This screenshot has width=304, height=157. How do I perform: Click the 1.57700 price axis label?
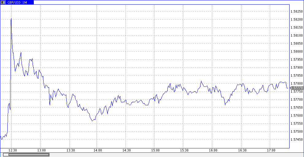[296, 99]
